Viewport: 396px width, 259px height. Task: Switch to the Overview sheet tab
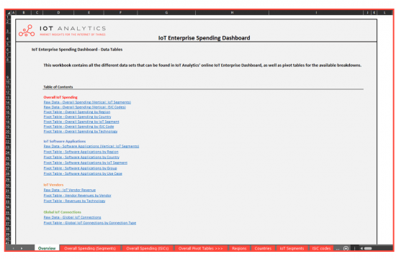(47, 248)
